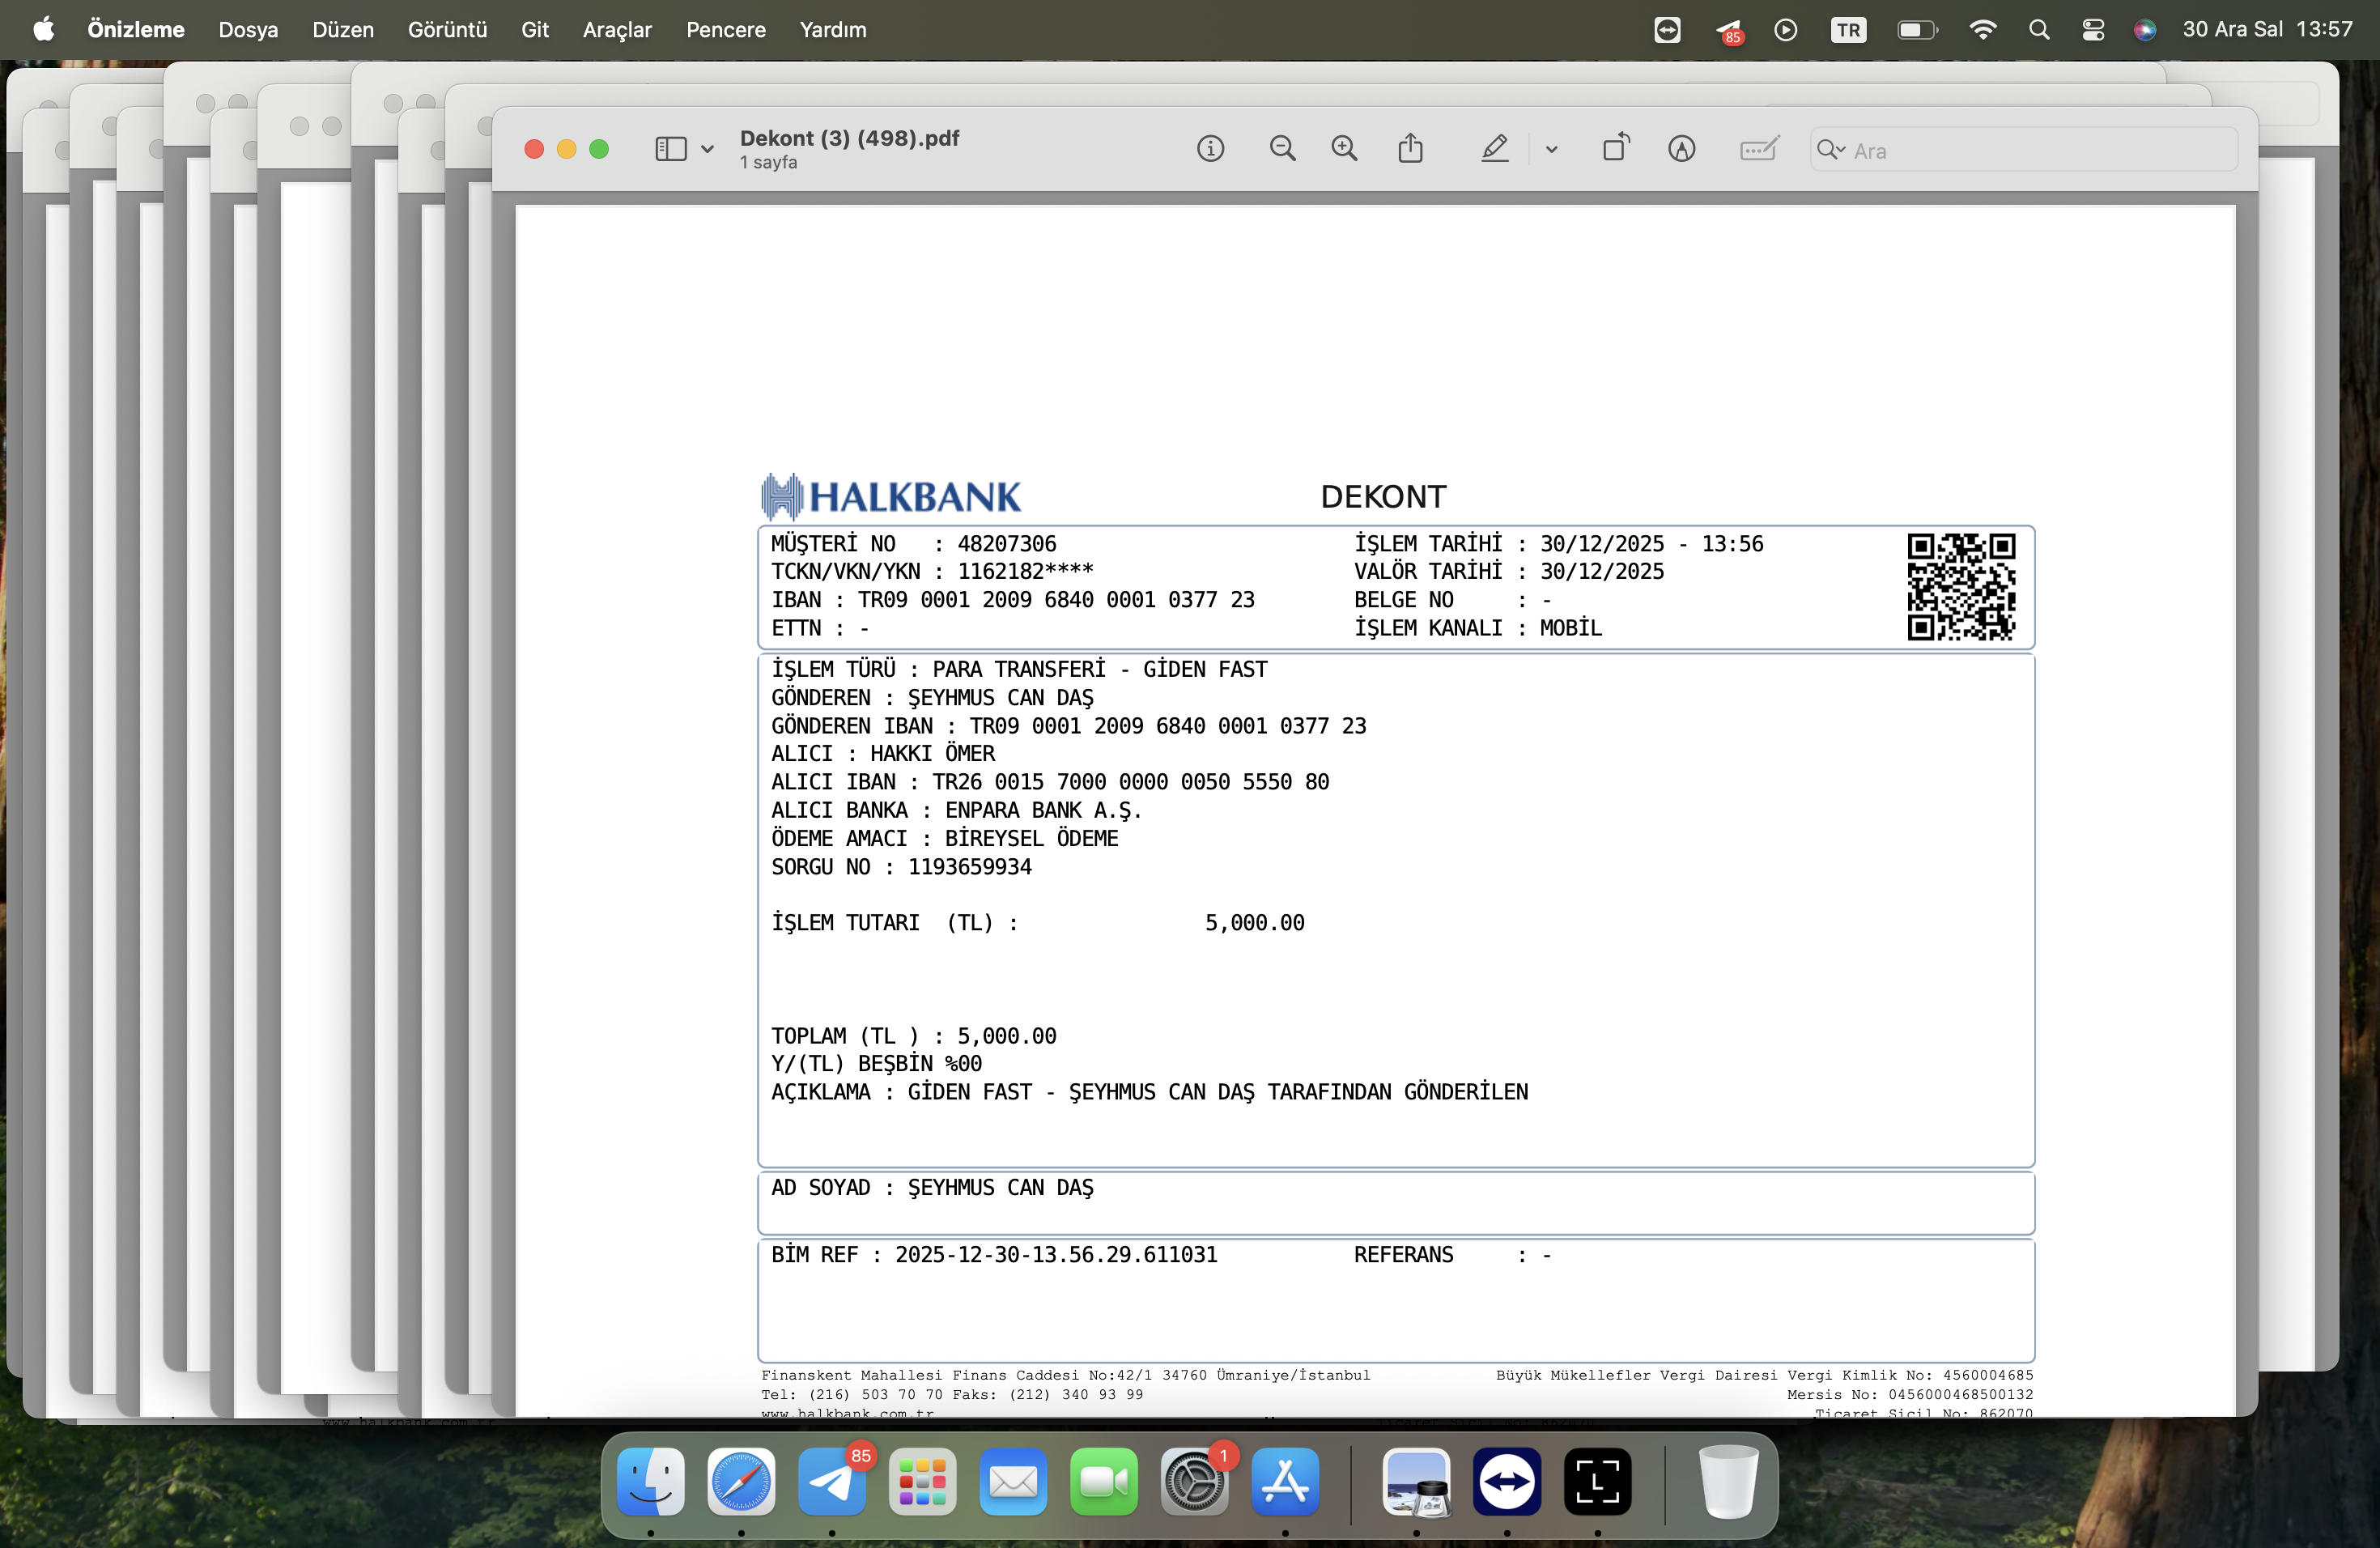Open the Yardım menu

[x=833, y=30]
